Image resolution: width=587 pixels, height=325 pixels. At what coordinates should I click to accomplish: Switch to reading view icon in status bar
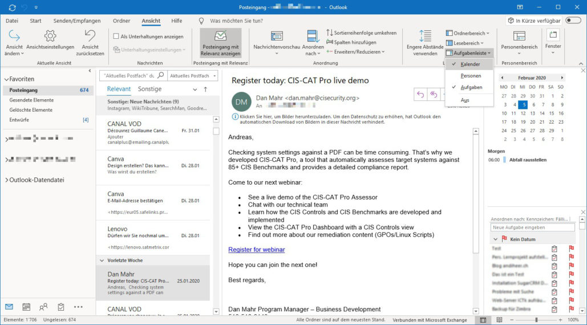(x=499, y=320)
